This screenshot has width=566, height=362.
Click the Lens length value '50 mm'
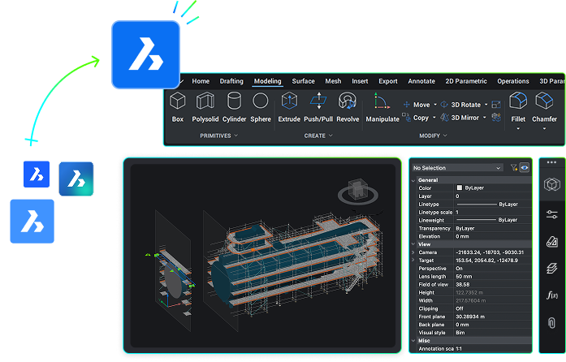click(464, 277)
